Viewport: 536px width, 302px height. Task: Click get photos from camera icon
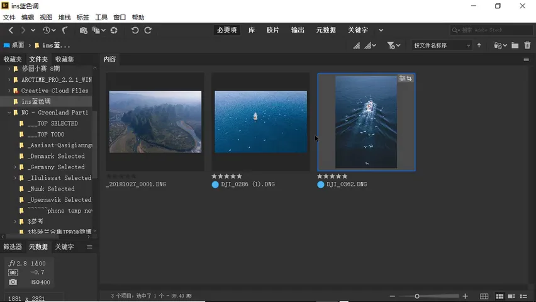point(84,30)
